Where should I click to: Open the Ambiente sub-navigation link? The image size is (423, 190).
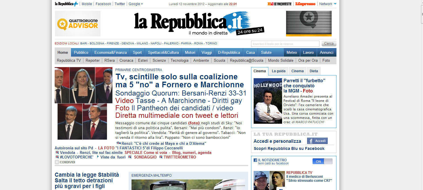[x=201, y=60]
